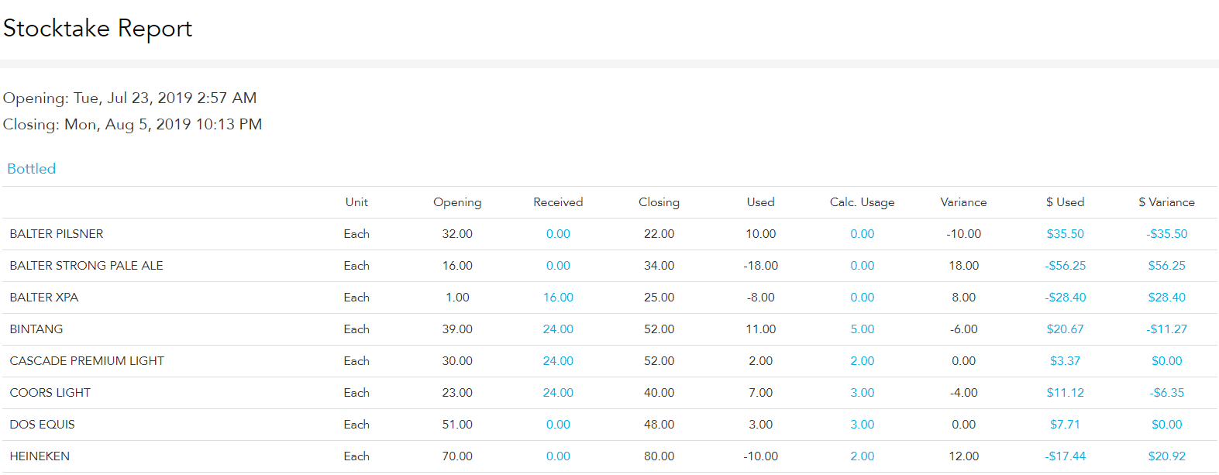
Task: Click HEINEKEN Variance value 12.00
Action: [964, 456]
